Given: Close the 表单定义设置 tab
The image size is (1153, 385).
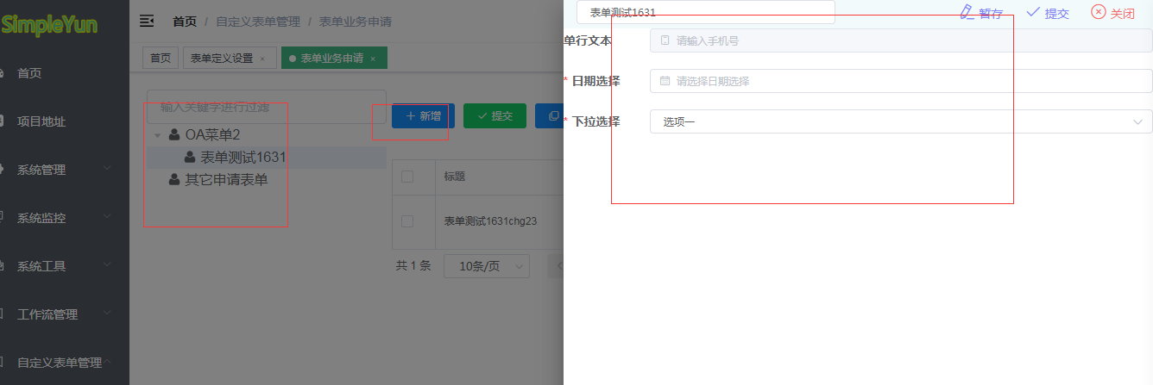Looking at the screenshot, I should pos(262,59).
